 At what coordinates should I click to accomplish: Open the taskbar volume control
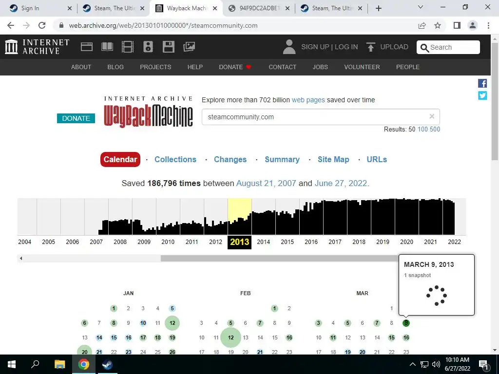click(x=436, y=364)
